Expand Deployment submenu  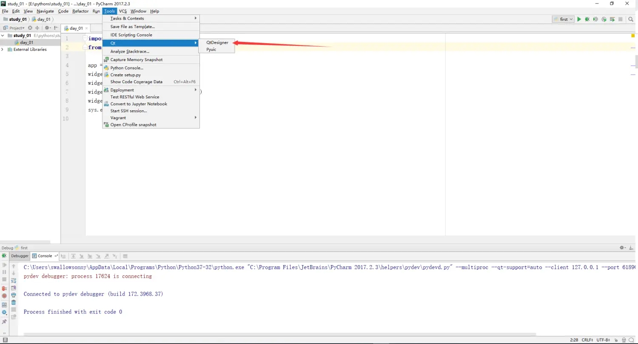151,90
